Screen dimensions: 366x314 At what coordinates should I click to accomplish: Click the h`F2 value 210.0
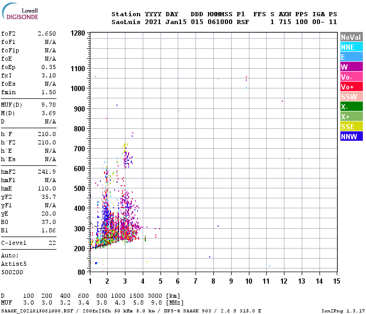tap(47, 142)
